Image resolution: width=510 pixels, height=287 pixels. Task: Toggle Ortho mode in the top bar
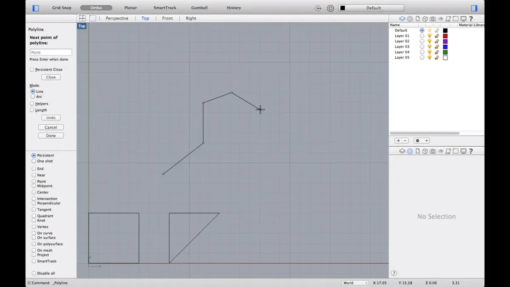tap(96, 8)
